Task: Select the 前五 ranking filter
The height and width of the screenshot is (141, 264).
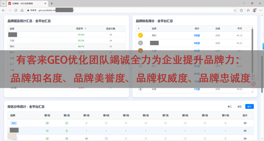Action: [x=240, y=106]
